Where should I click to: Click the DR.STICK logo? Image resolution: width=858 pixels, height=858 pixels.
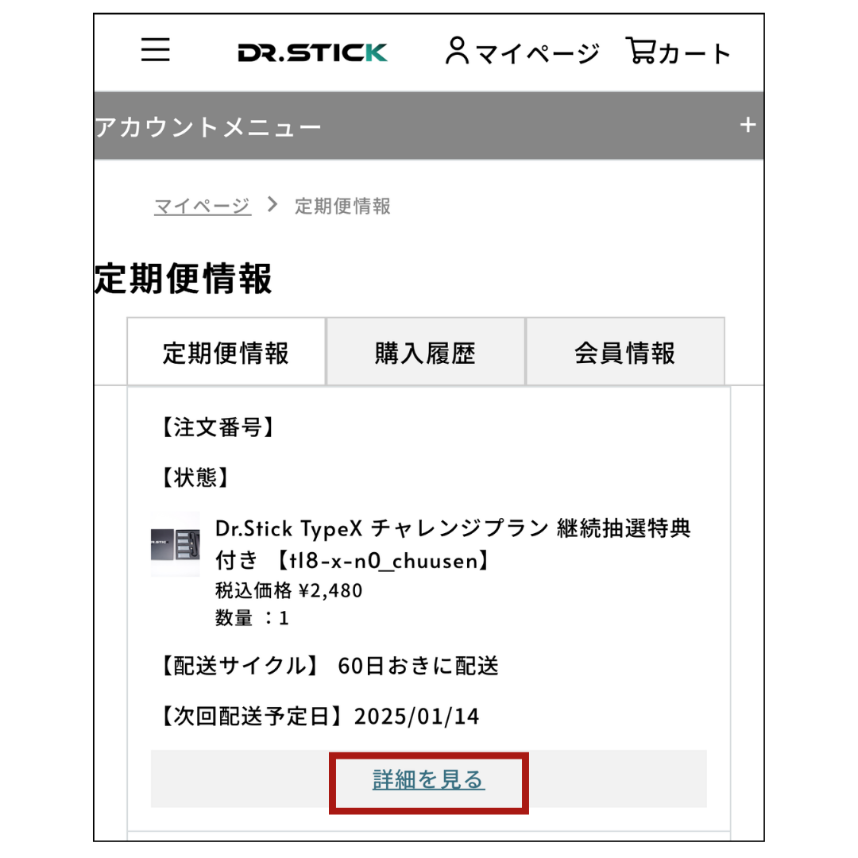(x=312, y=52)
